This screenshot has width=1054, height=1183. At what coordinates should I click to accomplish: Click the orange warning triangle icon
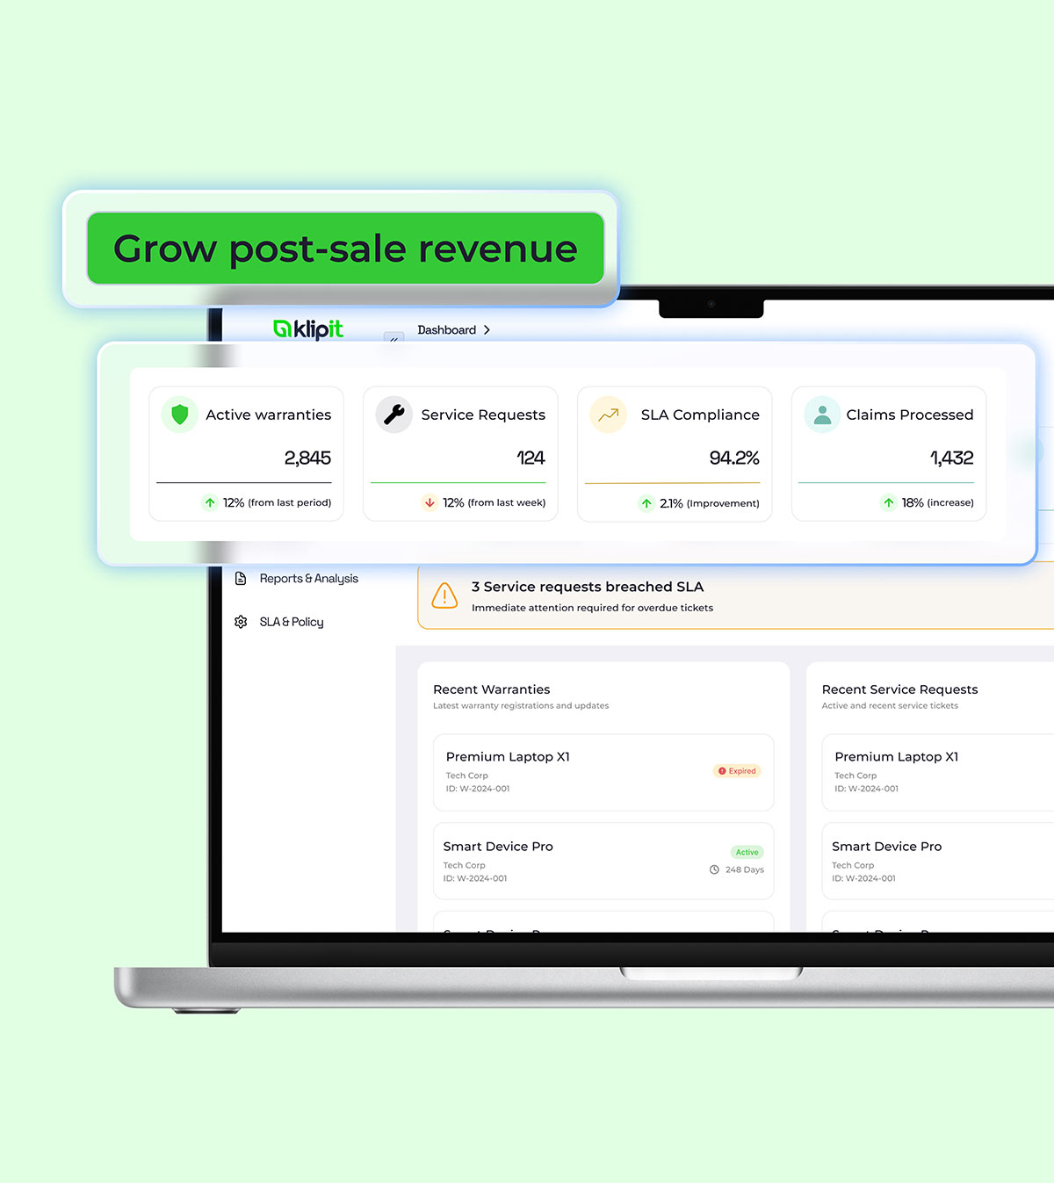coord(444,596)
